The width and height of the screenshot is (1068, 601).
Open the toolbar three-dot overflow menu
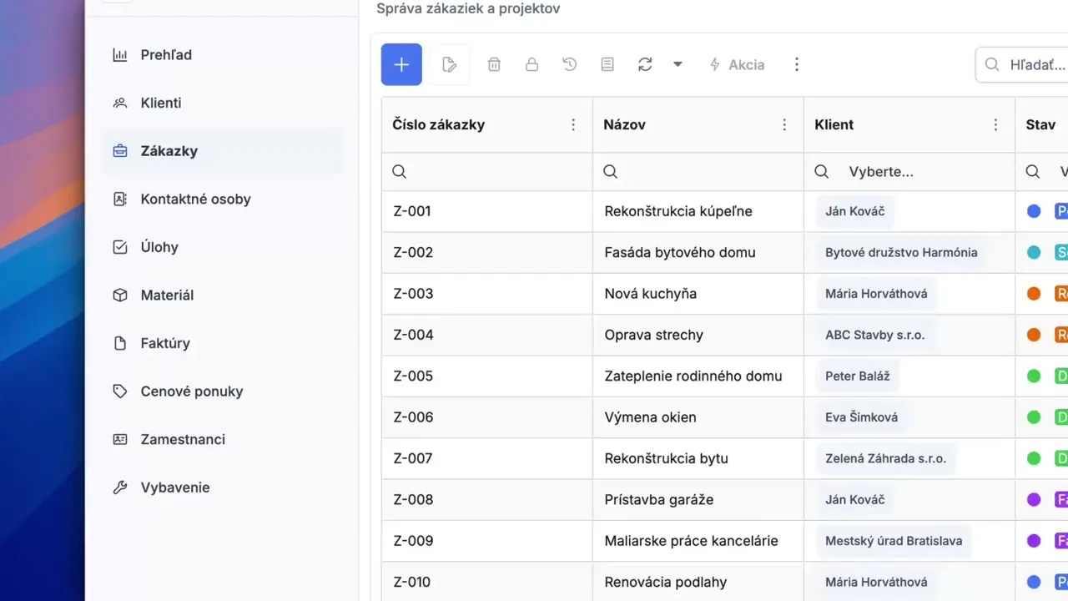point(797,64)
